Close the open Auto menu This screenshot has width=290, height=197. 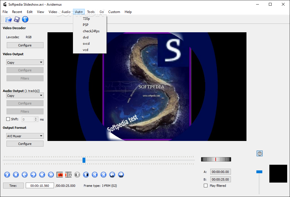click(79, 12)
